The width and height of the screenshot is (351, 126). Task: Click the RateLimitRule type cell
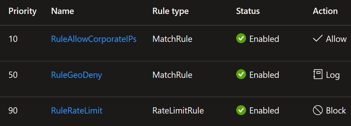pos(178,111)
